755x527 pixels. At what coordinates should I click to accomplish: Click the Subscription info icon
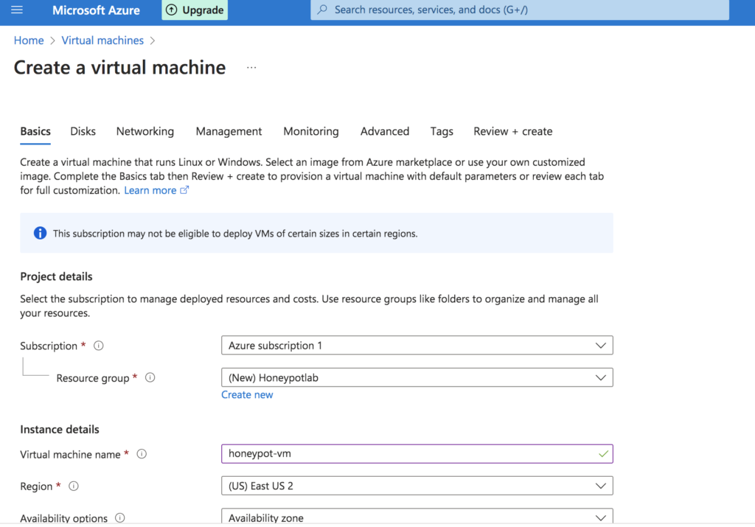pos(99,346)
